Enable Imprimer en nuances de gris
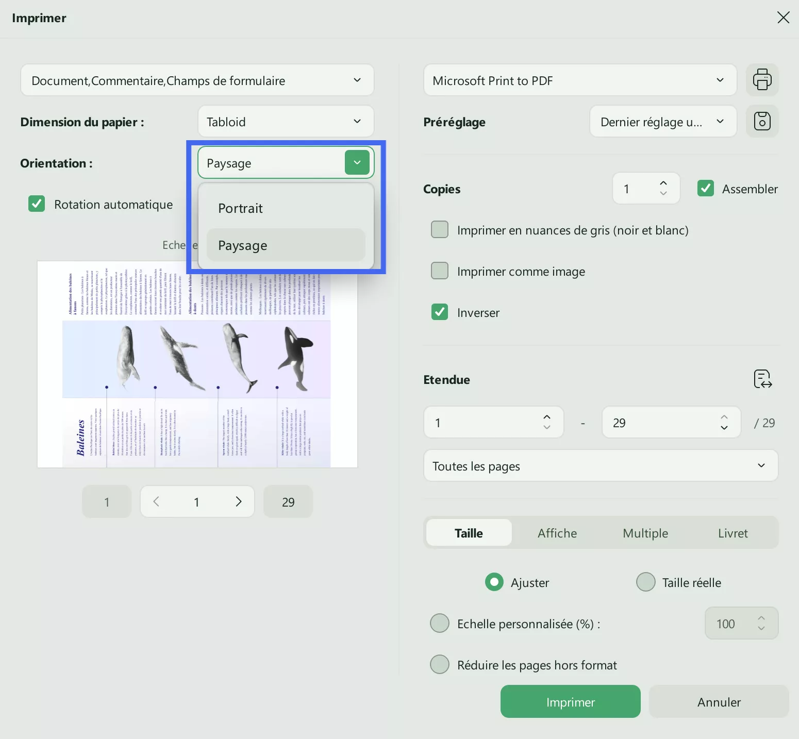The width and height of the screenshot is (799, 739). pyautogui.click(x=439, y=229)
